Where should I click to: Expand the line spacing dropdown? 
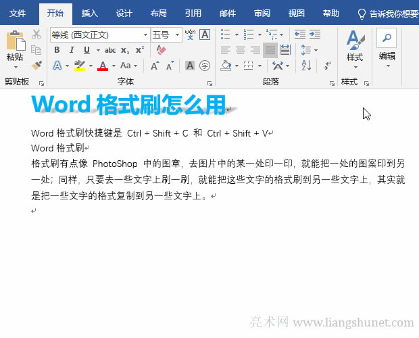[315, 50]
